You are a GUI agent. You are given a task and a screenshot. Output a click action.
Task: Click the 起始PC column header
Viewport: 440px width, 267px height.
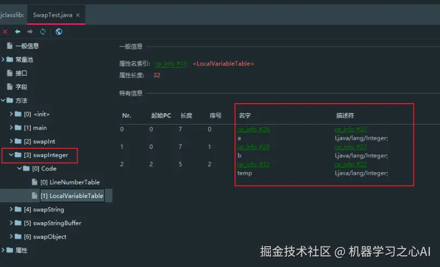161,115
